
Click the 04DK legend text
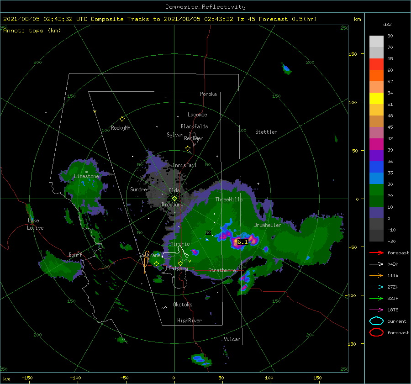[x=393, y=264]
